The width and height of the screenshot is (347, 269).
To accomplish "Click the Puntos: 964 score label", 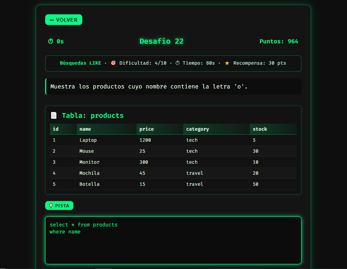I will [x=279, y=41].
